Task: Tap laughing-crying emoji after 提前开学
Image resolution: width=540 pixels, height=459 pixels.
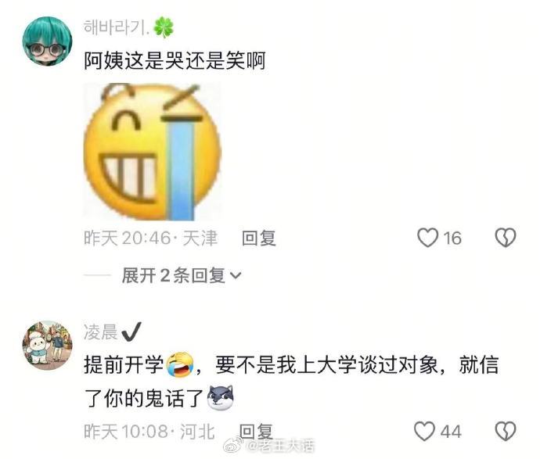Action: 180,364
